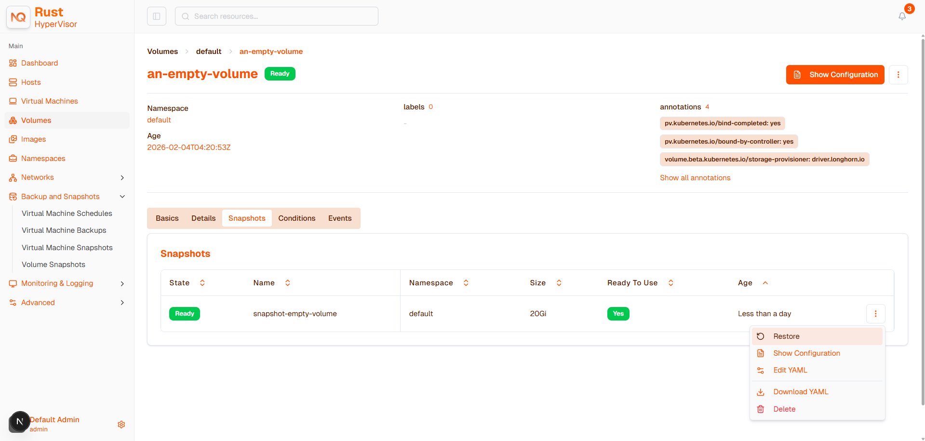The height and width of the screenshot is (441, 925).
Task: Click the document icon beside menu Show Configuration
Action: [761, 353]
